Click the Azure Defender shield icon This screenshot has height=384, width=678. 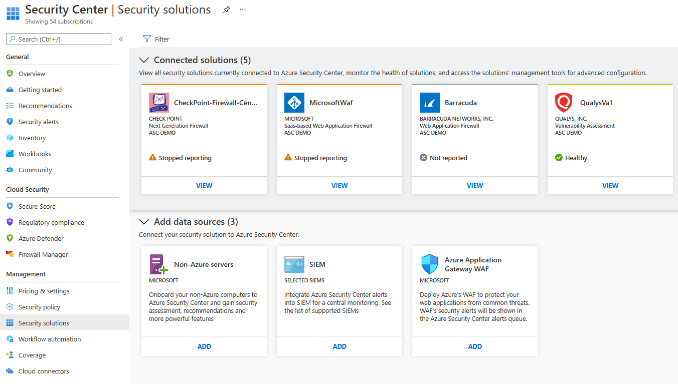10,238
